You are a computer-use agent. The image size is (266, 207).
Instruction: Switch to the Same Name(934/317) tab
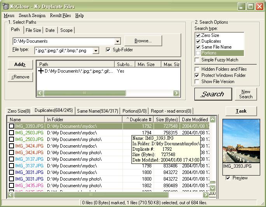pos(98,111)
